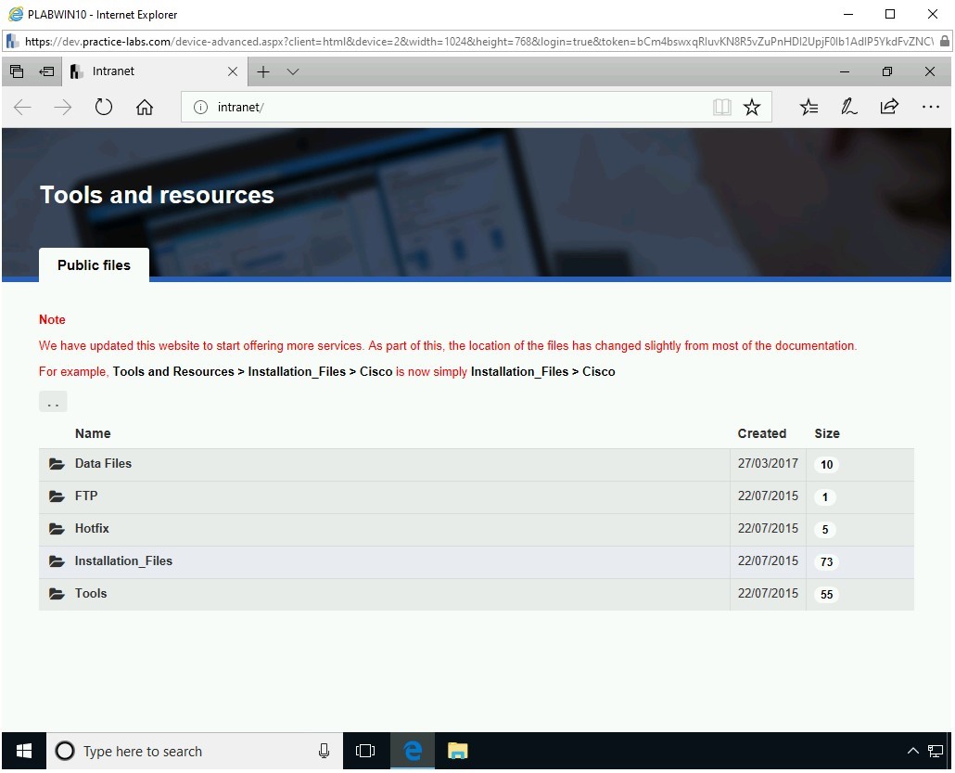
Task: Open the Data Files folder
Action: click(103, 463)
